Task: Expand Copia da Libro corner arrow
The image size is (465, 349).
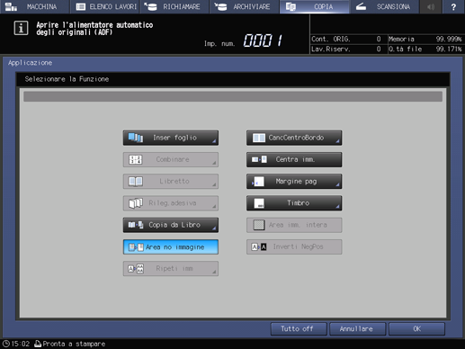Action: (x=214, y=228)
